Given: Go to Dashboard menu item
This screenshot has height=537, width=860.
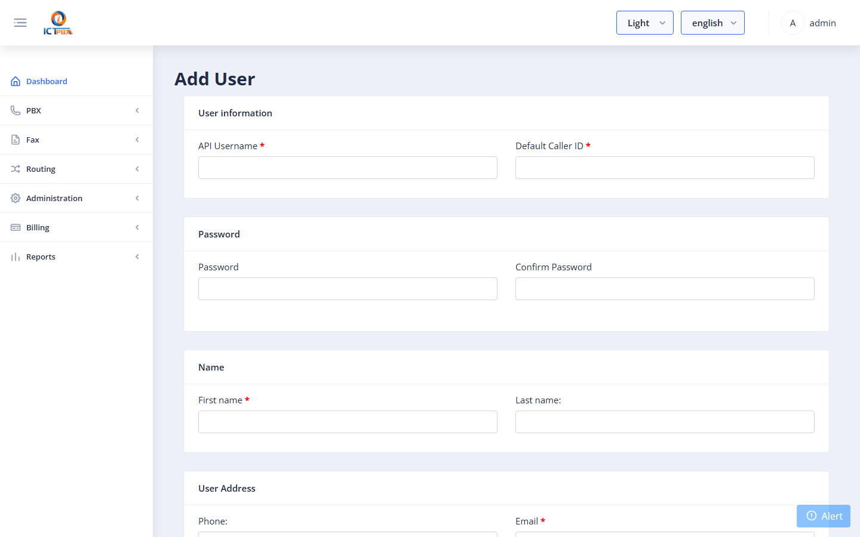Looking at the screenshot, I should point(76,81).
